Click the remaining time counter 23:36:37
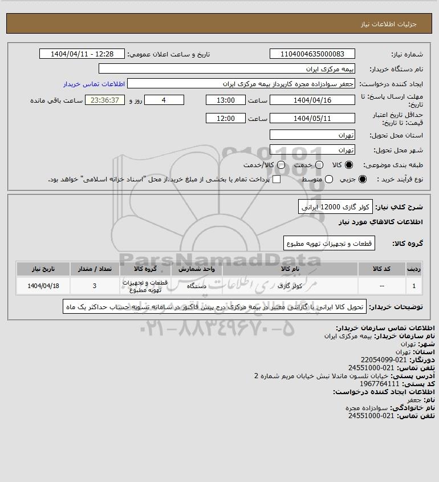 pos(105,100)
